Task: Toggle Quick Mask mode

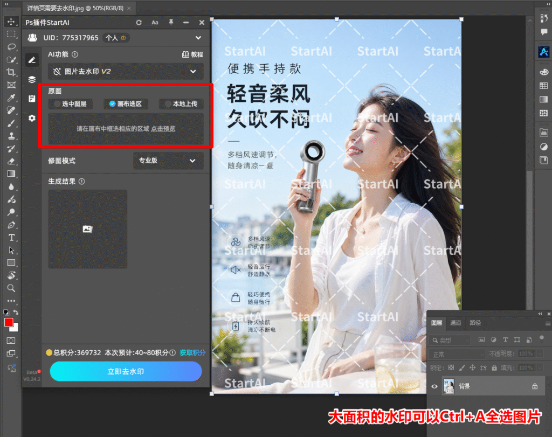Action: 11,341
